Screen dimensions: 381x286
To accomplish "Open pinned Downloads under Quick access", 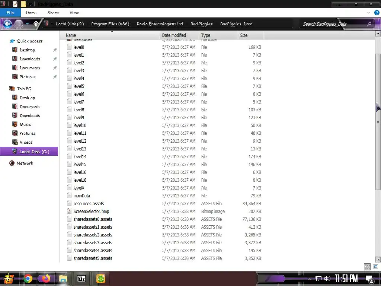I will [x=30, y=59].
